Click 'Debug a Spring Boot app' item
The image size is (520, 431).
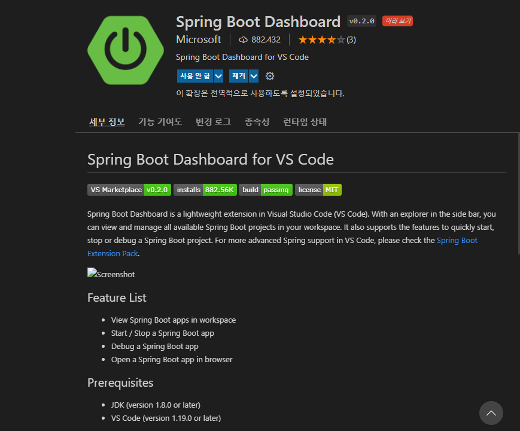tap(154, 347)
